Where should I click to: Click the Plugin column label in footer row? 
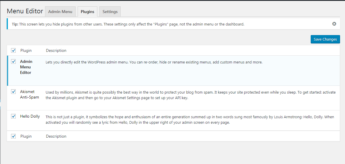click(x=26, y=136)
